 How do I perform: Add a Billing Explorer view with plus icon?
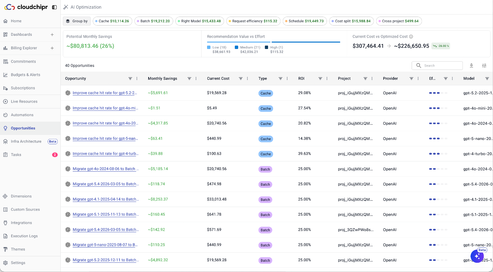(x=52, y=48)
